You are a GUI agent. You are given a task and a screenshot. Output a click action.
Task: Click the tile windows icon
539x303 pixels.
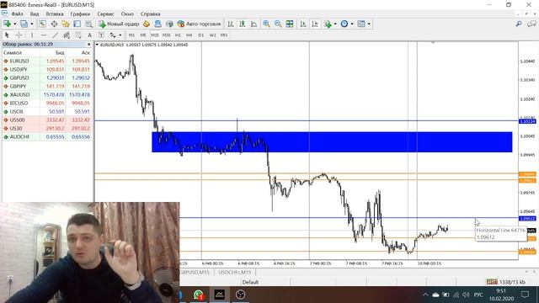pos(290,24)
